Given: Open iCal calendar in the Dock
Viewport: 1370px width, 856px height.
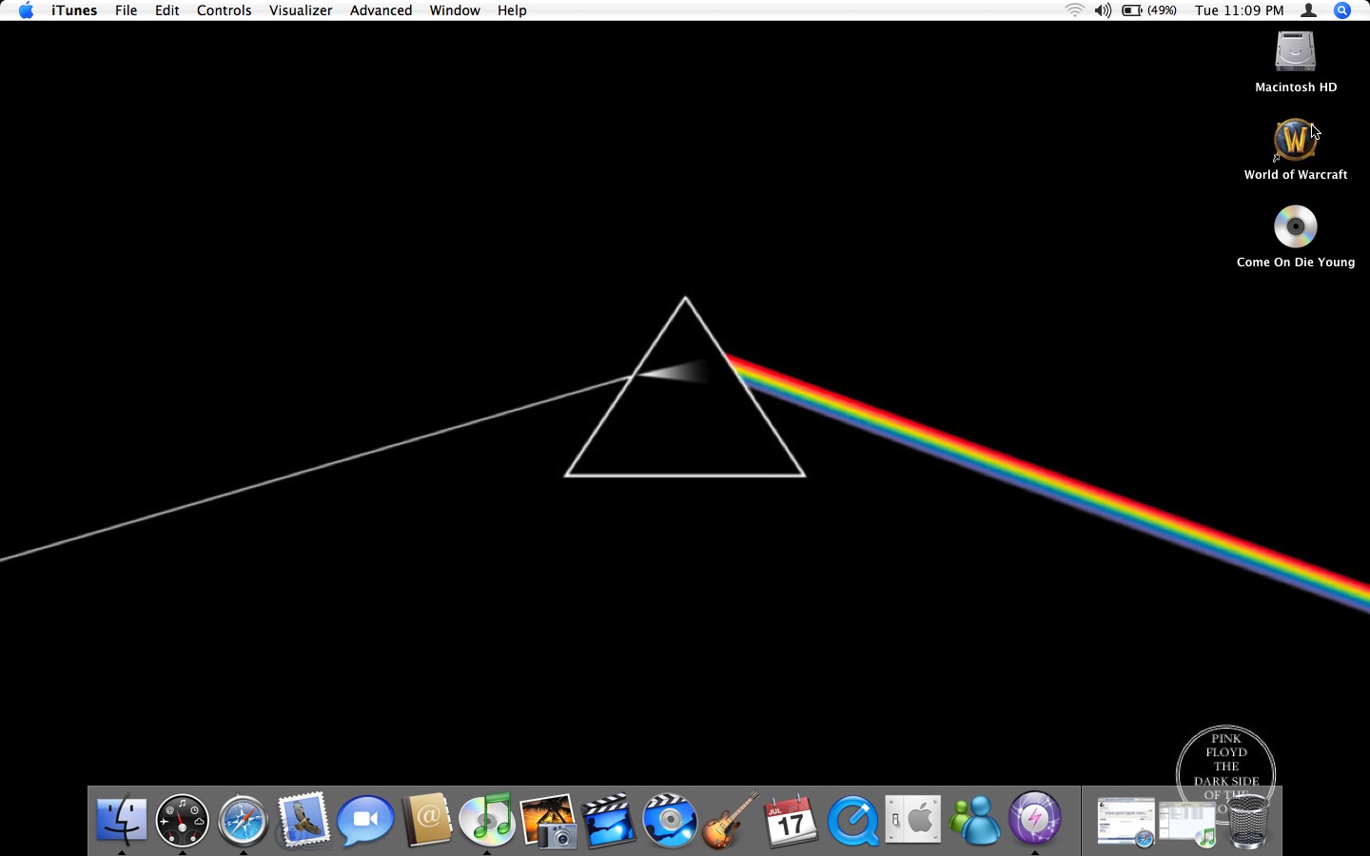Looking at the screenshot, I should click(792, 820).
